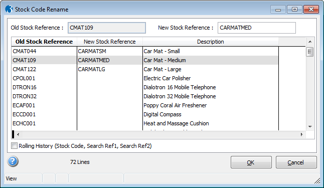Cancel the Stock Code Rename dialog

pyautogui.click(x=296, y=162)
